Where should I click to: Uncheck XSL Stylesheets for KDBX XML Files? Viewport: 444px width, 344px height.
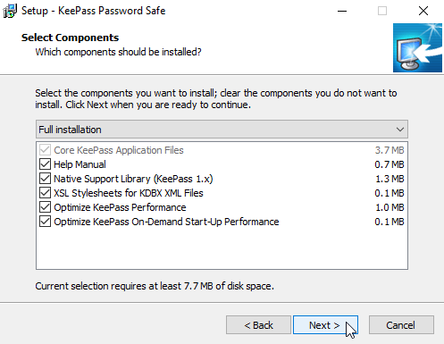coord(45,193)
